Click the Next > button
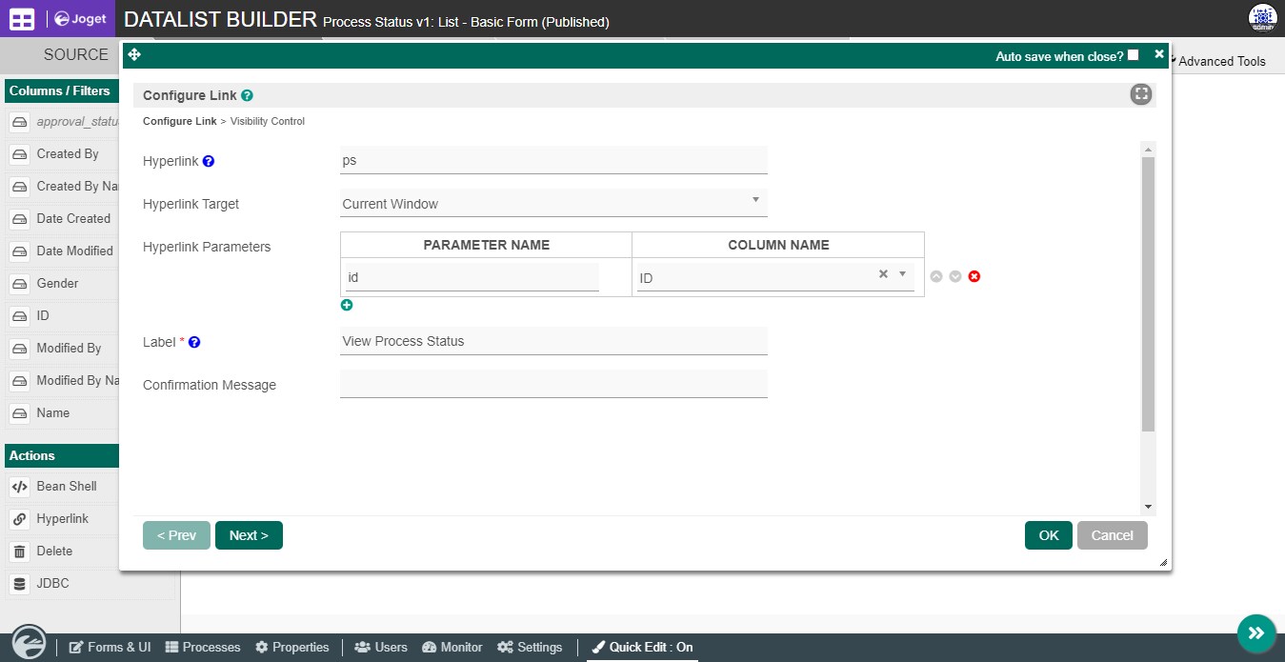This screenshot has height=662, width=1285. (x=249, y=535)
